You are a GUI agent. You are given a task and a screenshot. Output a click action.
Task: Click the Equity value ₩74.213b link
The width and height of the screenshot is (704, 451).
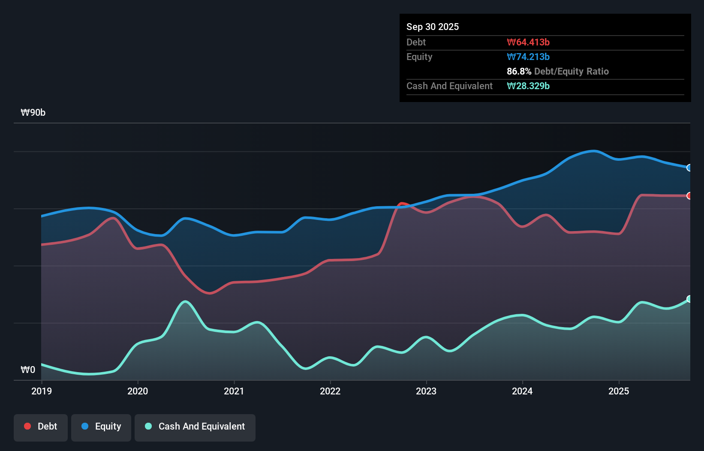tap(528, 57)
